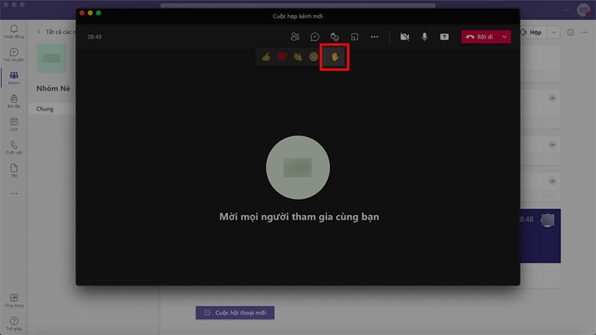
Task: Expand the Rời đi leave options arrow
Action: (504, 36)
